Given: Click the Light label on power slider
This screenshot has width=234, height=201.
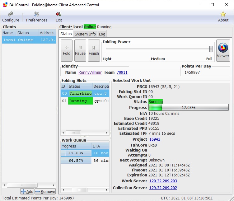Looking at the screenshot, I should [x=107, y=59].
